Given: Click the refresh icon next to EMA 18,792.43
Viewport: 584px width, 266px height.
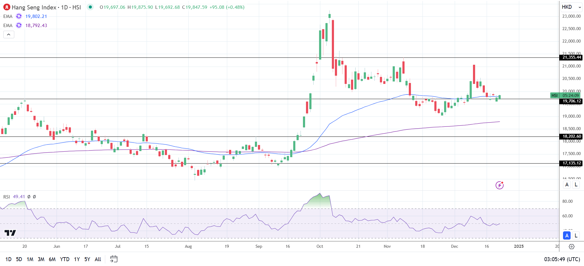Looking at the screenshot, I should (x=19, y=25).
